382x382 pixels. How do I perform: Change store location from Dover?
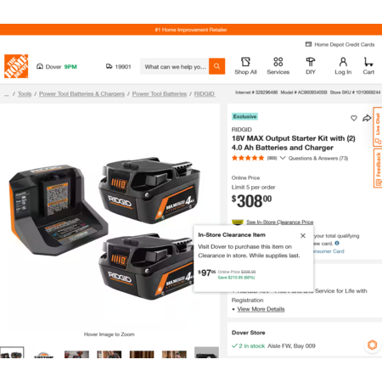coord(57,67)
